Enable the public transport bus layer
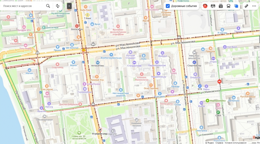Viewport: 260px width, 144px height. 229,6
